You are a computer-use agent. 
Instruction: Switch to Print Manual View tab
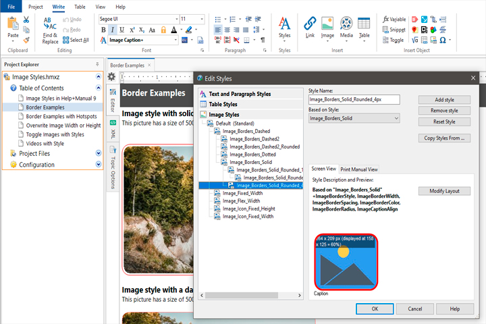point(359,169)
